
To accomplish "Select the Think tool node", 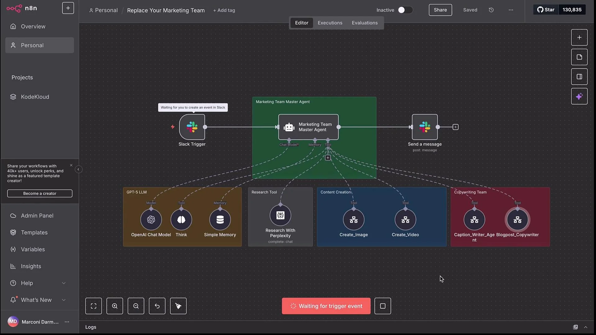I will (x=181, y=220).
